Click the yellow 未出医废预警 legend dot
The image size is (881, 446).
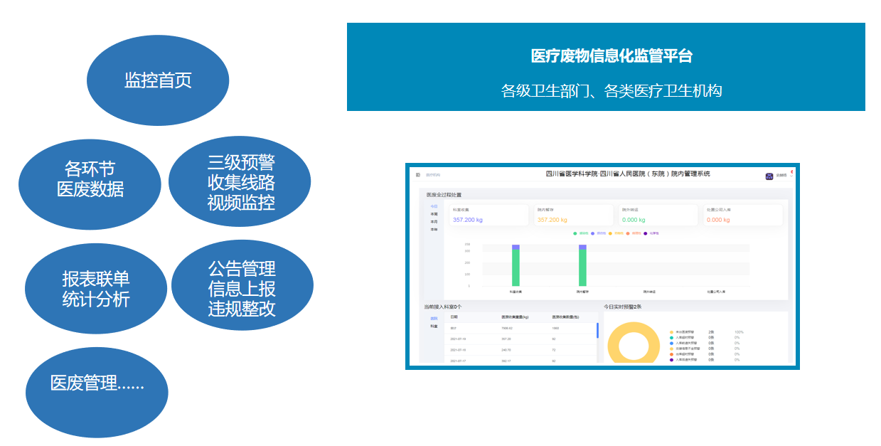[x=671, y=331]
